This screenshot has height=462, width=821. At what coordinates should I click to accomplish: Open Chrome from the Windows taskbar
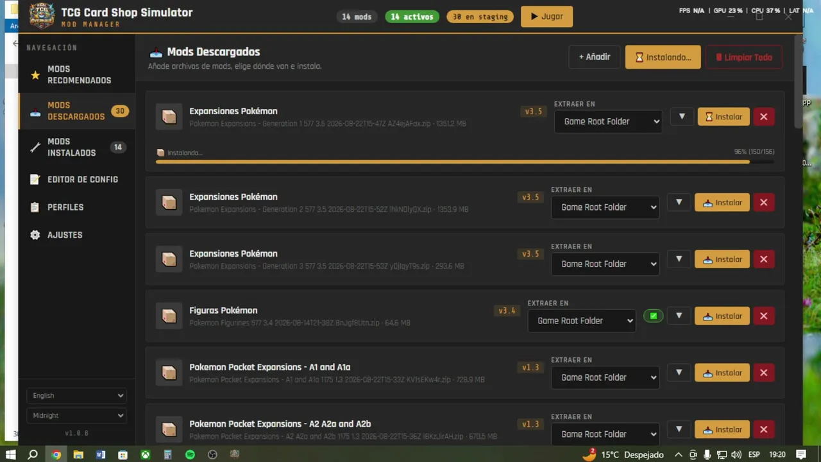pos(56,455)
